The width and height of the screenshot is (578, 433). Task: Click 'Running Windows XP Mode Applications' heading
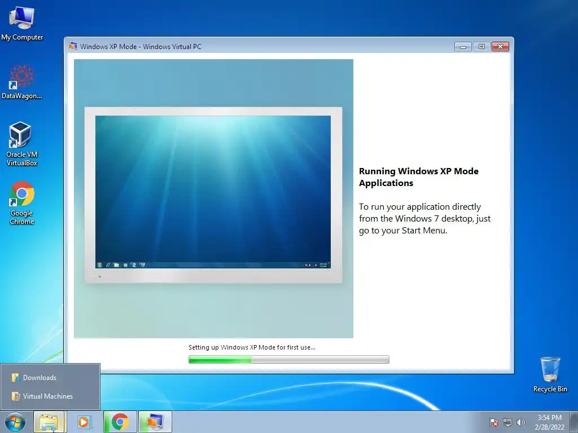[419, 177]
